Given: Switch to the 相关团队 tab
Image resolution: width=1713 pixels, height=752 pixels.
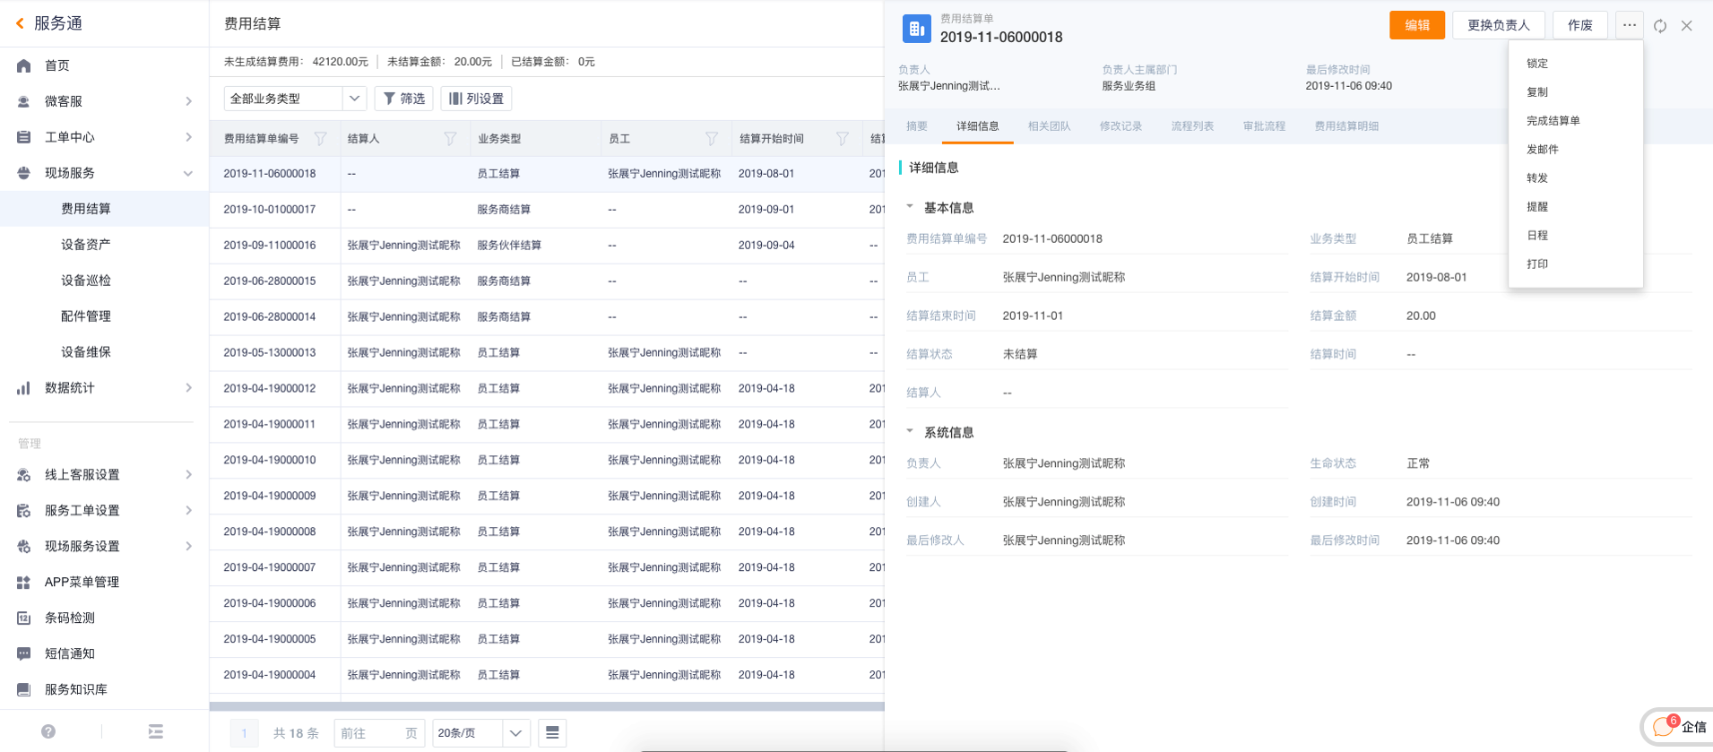Looking at the screenshot, I should pyautogui.click(x=1049, y=126).
